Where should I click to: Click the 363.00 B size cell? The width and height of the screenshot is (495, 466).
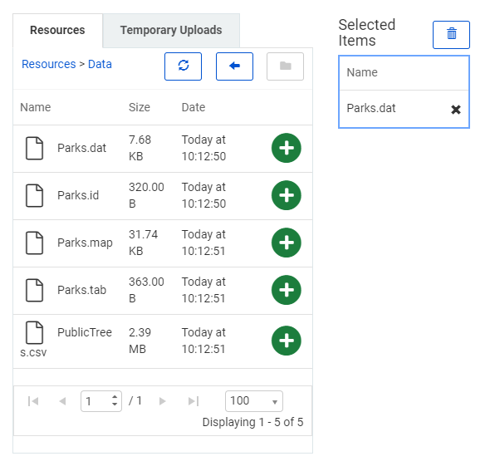pos(146,290)
